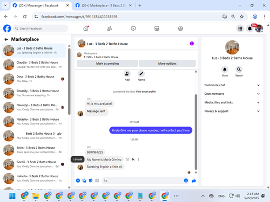270x202 pixels.
Task: Open Claudia - 3 Beds 2 Baths House chat
Action: 33,65
